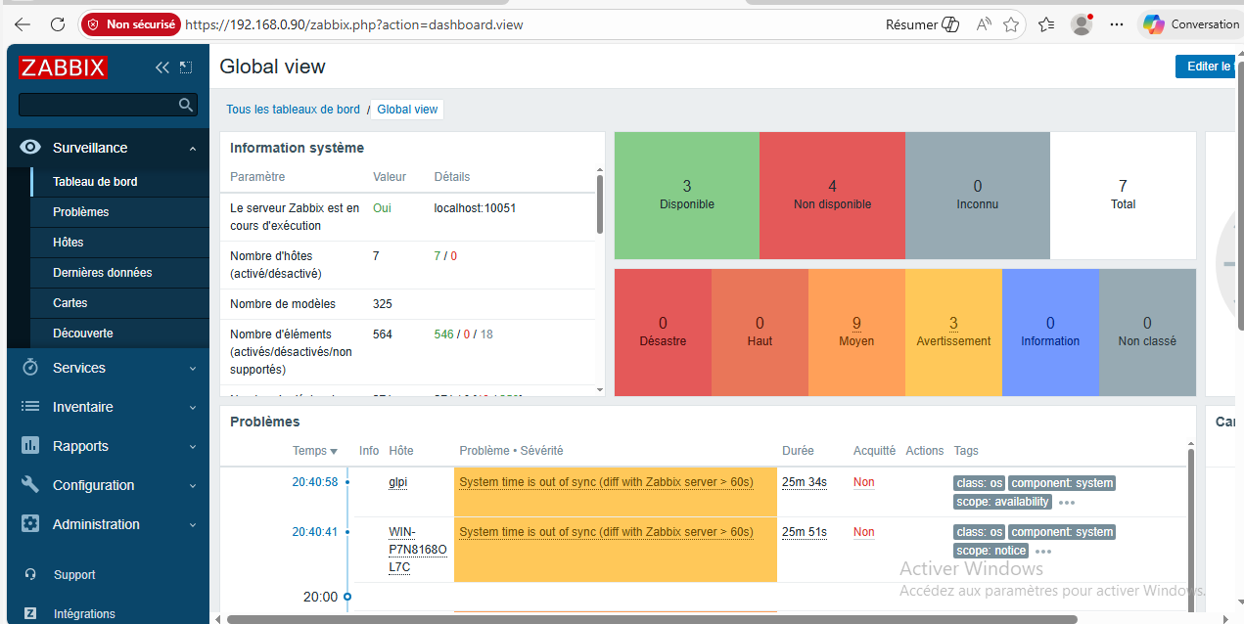Expand the Services menu chevron
Viewport: 1244px width, 624px height.
191,368
